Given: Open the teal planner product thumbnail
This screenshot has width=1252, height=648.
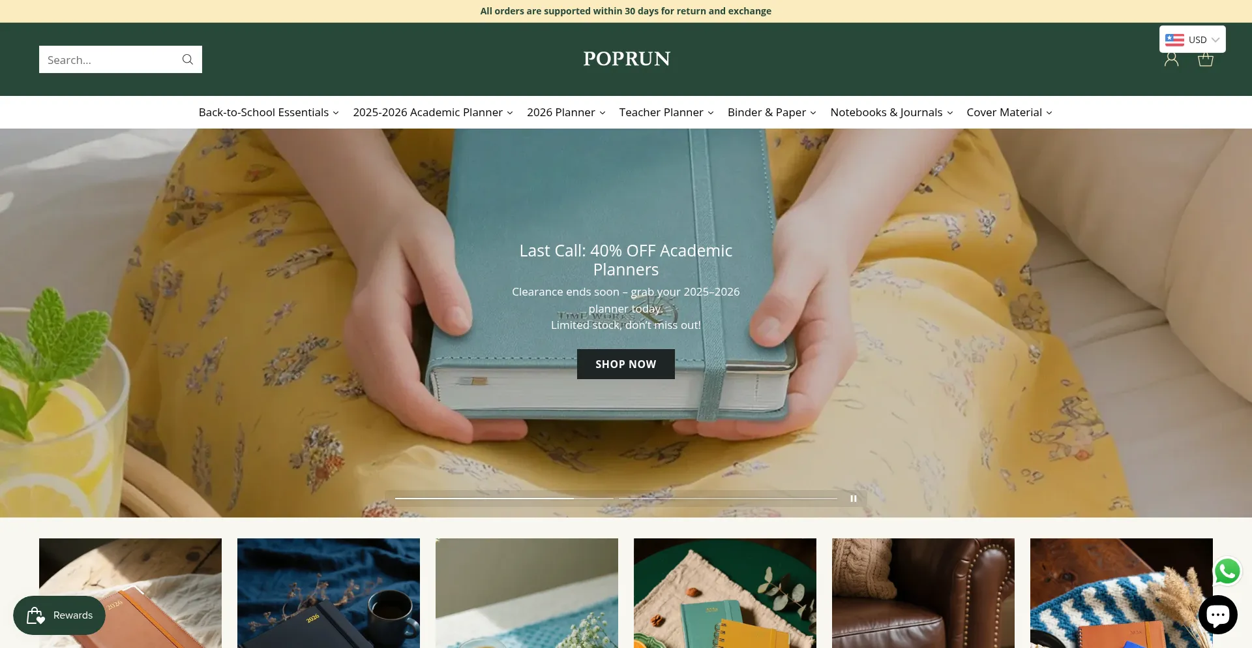Looking at the screenshot, I should tap(725, 593).
